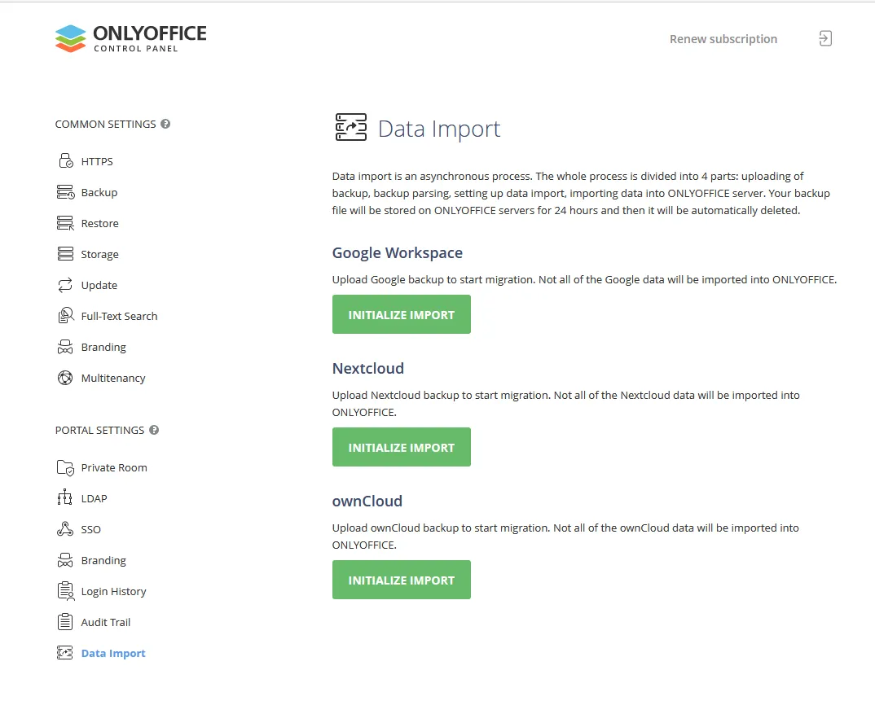Open the Update section icon

tap(65, 284)
